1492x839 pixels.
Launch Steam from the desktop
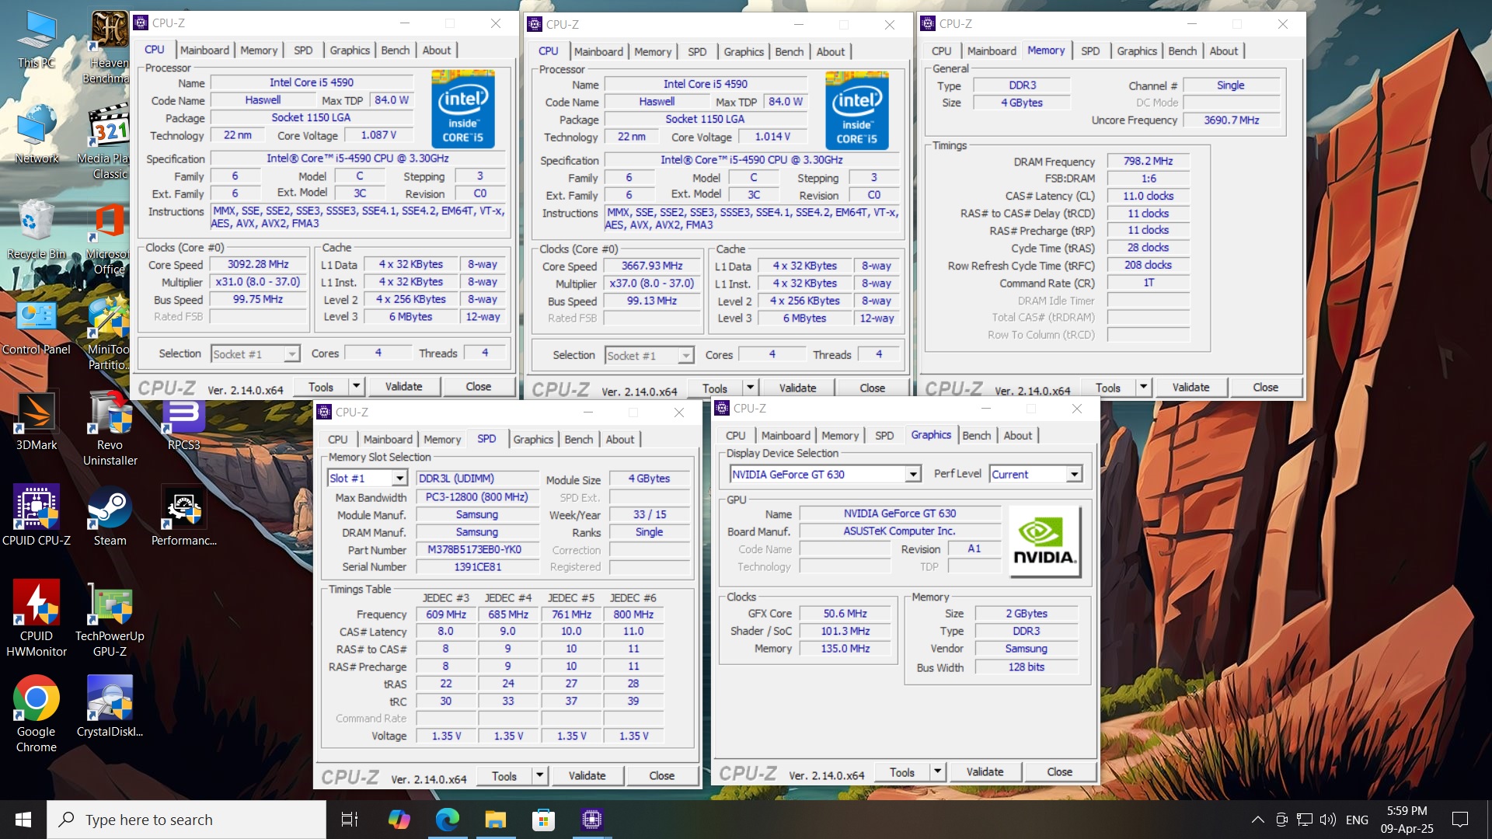[110, 517]
